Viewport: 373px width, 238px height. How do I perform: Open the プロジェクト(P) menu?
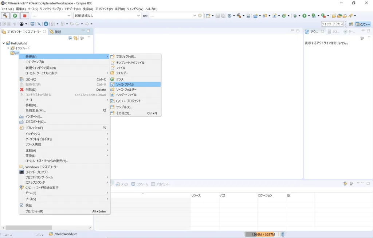[x=104, y=9]
